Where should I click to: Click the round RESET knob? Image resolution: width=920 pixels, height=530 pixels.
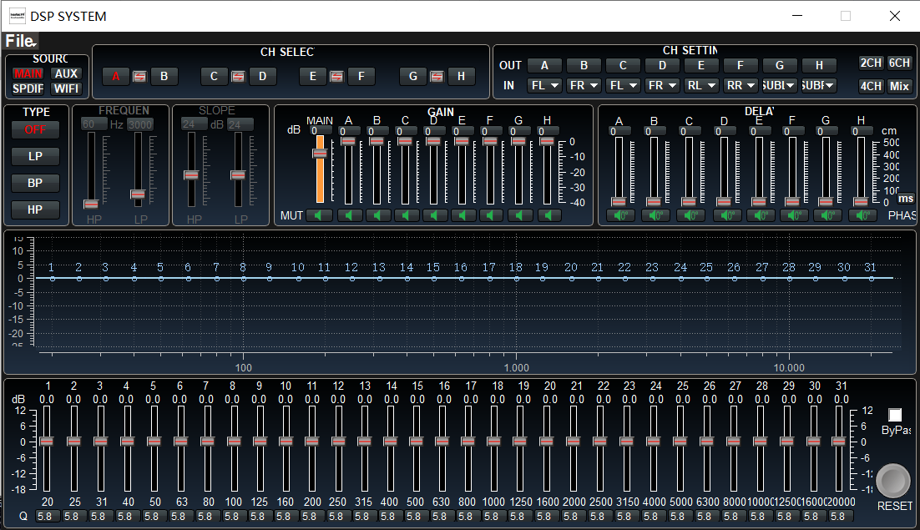pos(893,481)
